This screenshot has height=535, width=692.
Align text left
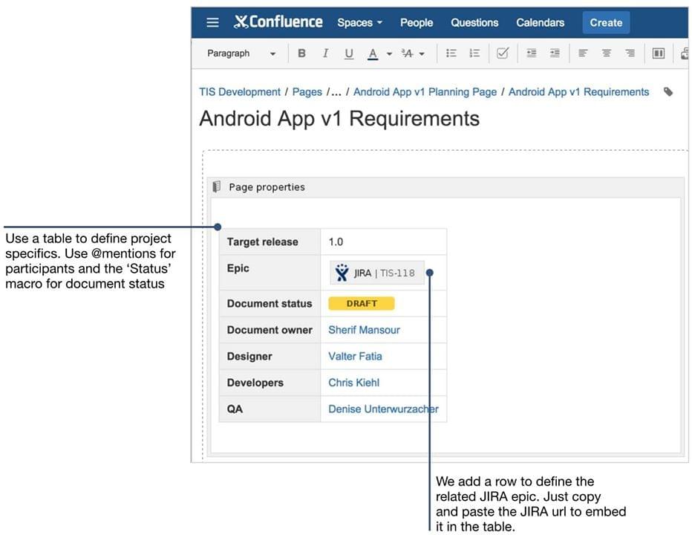583,53
